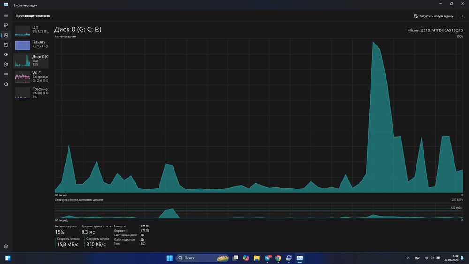Screen dimensions: 469x264
Task: Select the Wi-Fi performance item
Action: pos(31,77)
